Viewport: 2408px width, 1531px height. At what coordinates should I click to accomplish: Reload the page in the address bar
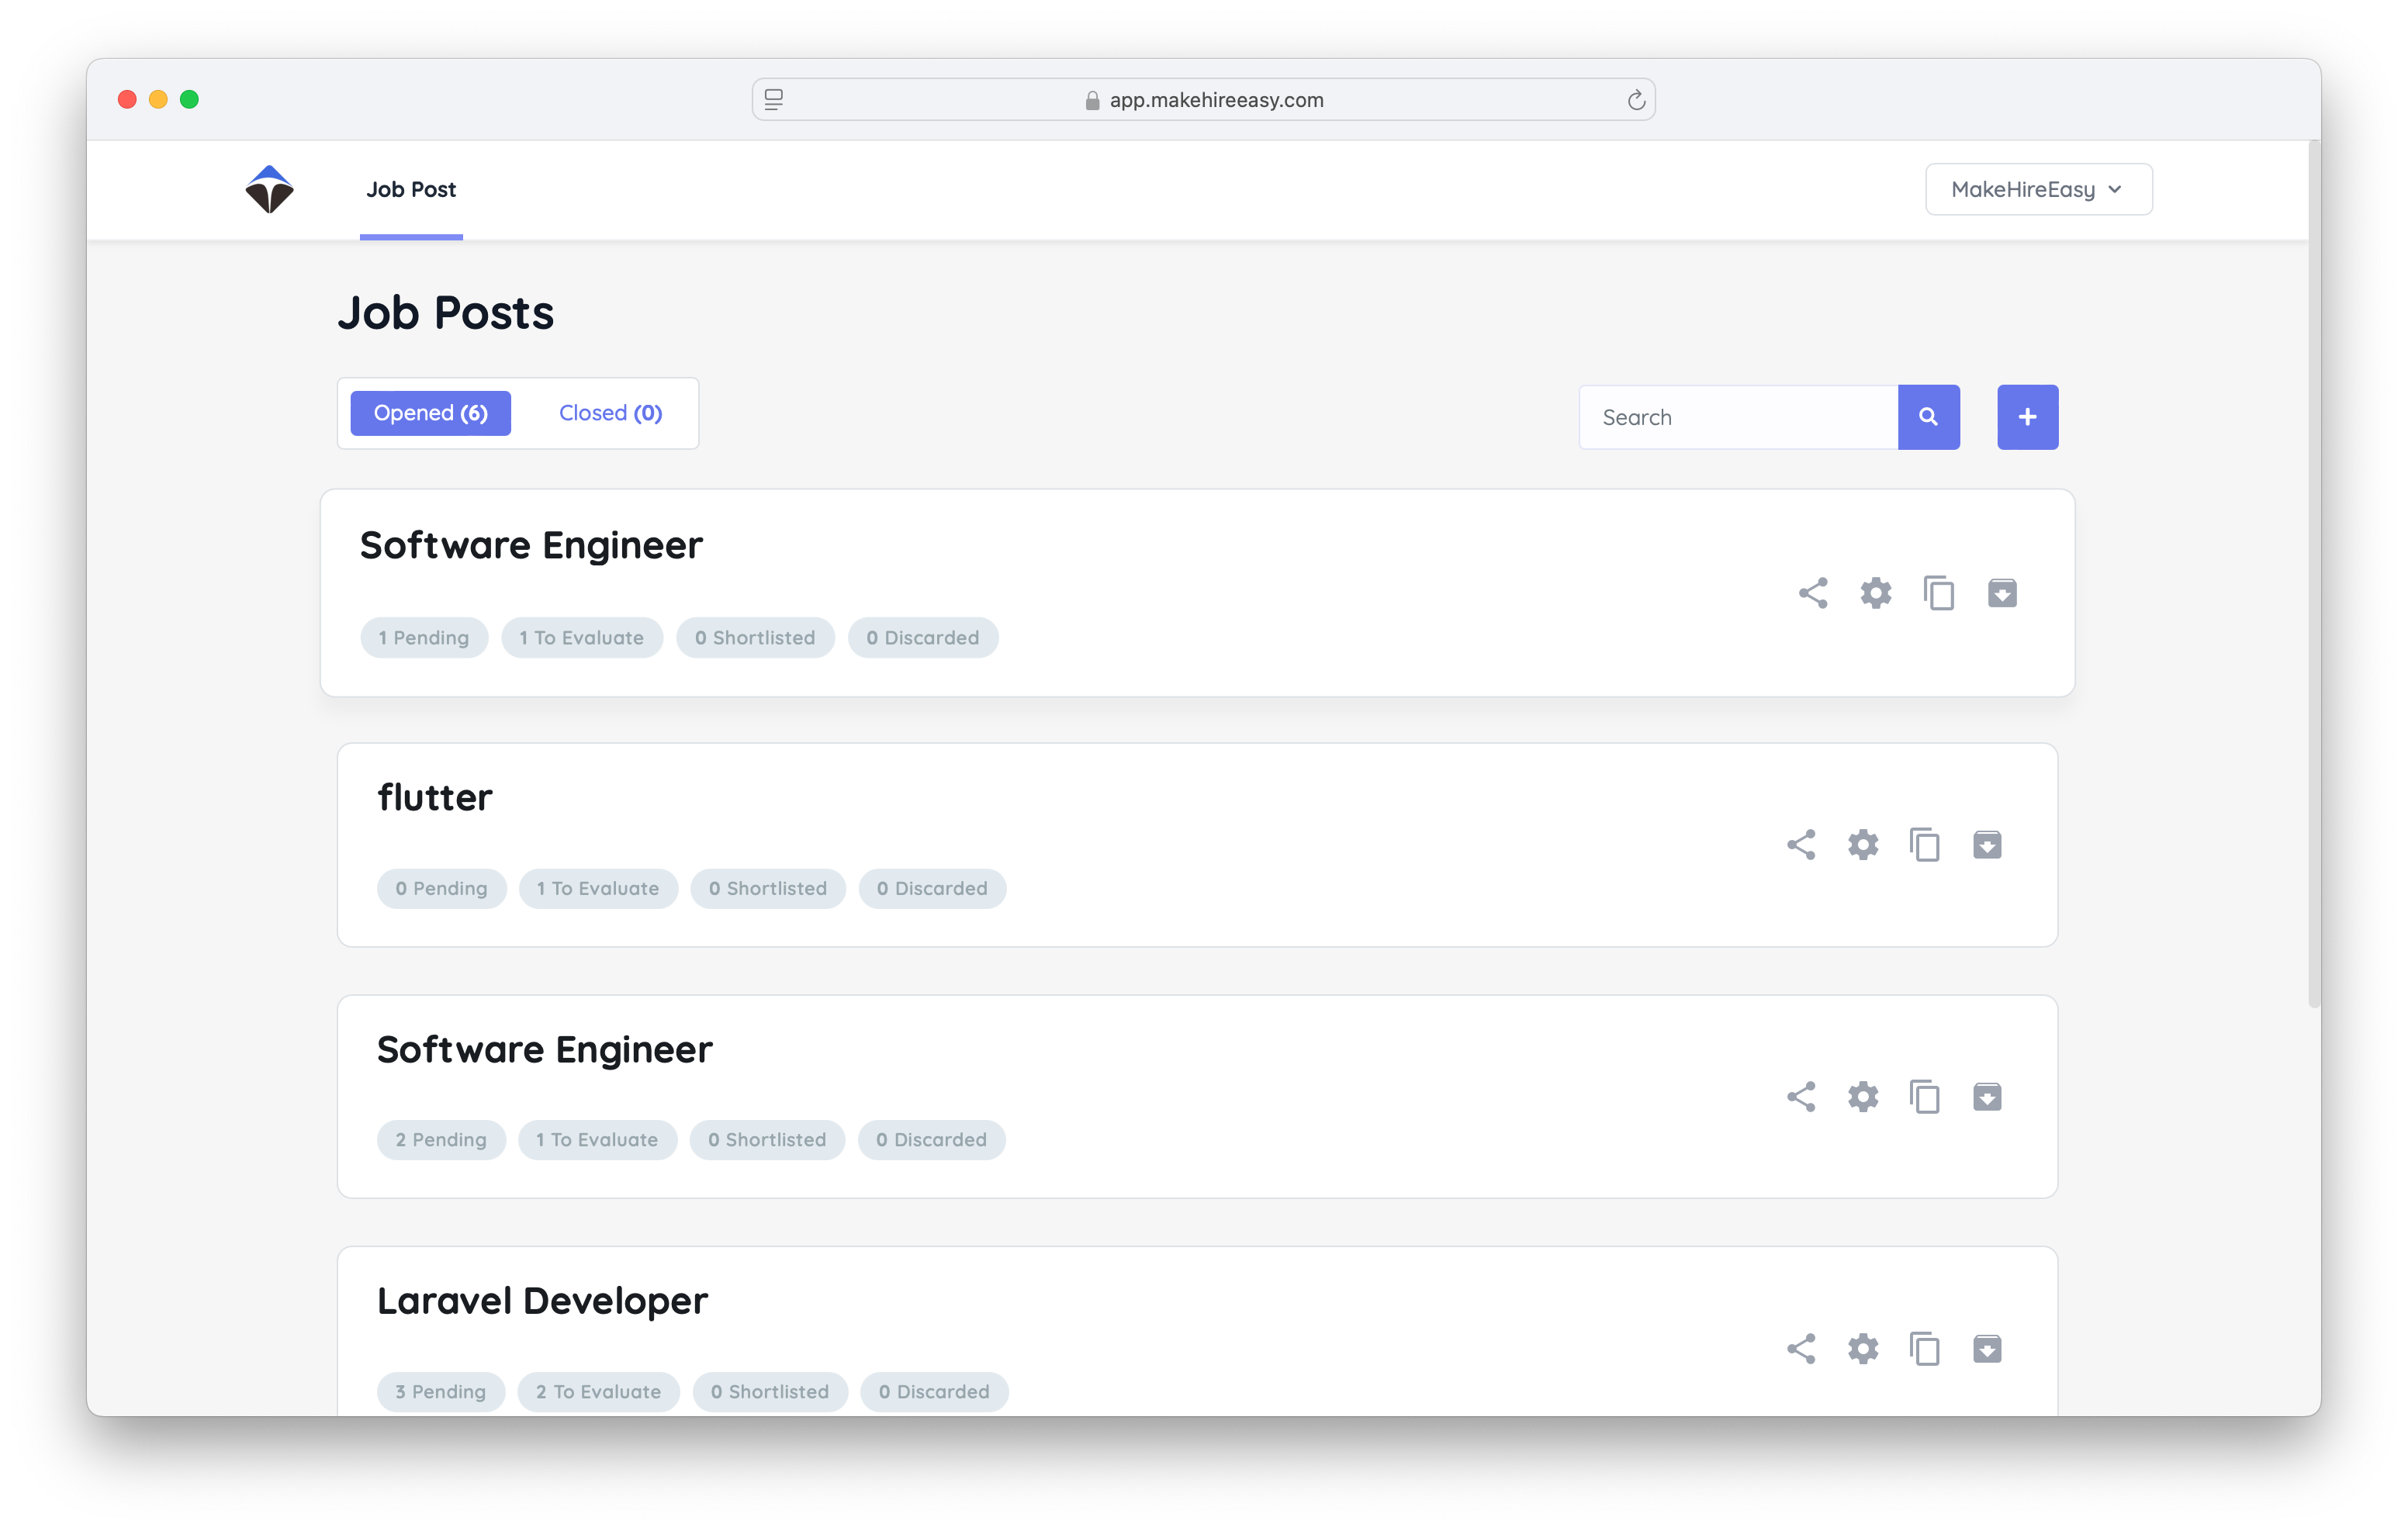point(1636,100)
